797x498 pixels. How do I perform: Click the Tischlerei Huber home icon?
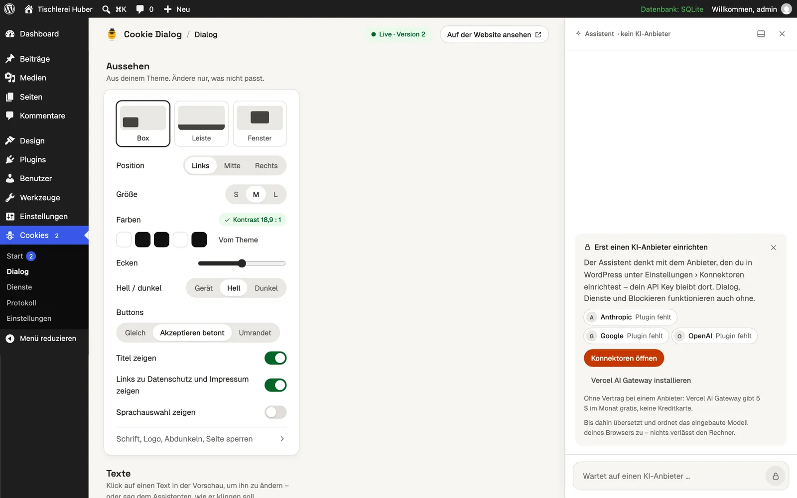(29, 9)
